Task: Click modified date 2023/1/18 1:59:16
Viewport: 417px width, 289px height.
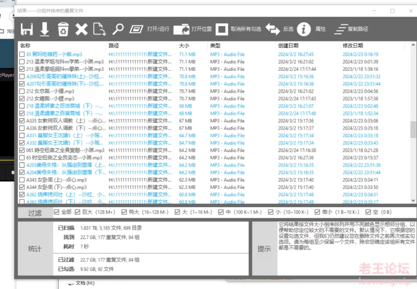Action: click(360, 69)
